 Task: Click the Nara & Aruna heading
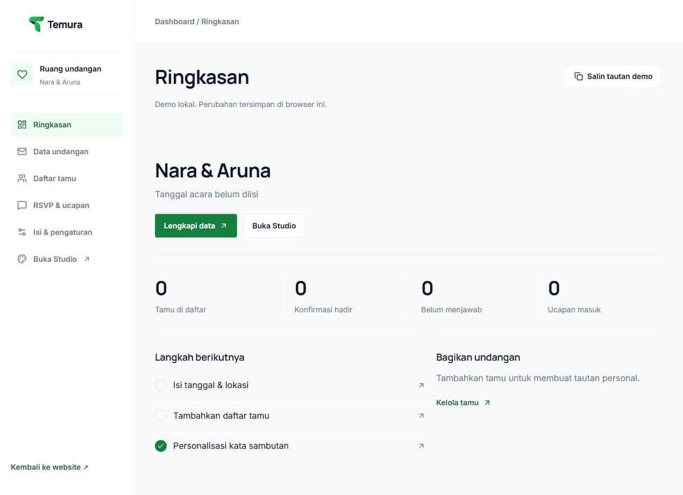(x=212, y=170)
